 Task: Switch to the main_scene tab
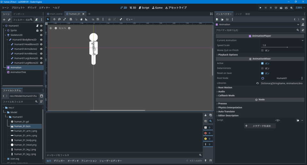click(x=55, y=14)
